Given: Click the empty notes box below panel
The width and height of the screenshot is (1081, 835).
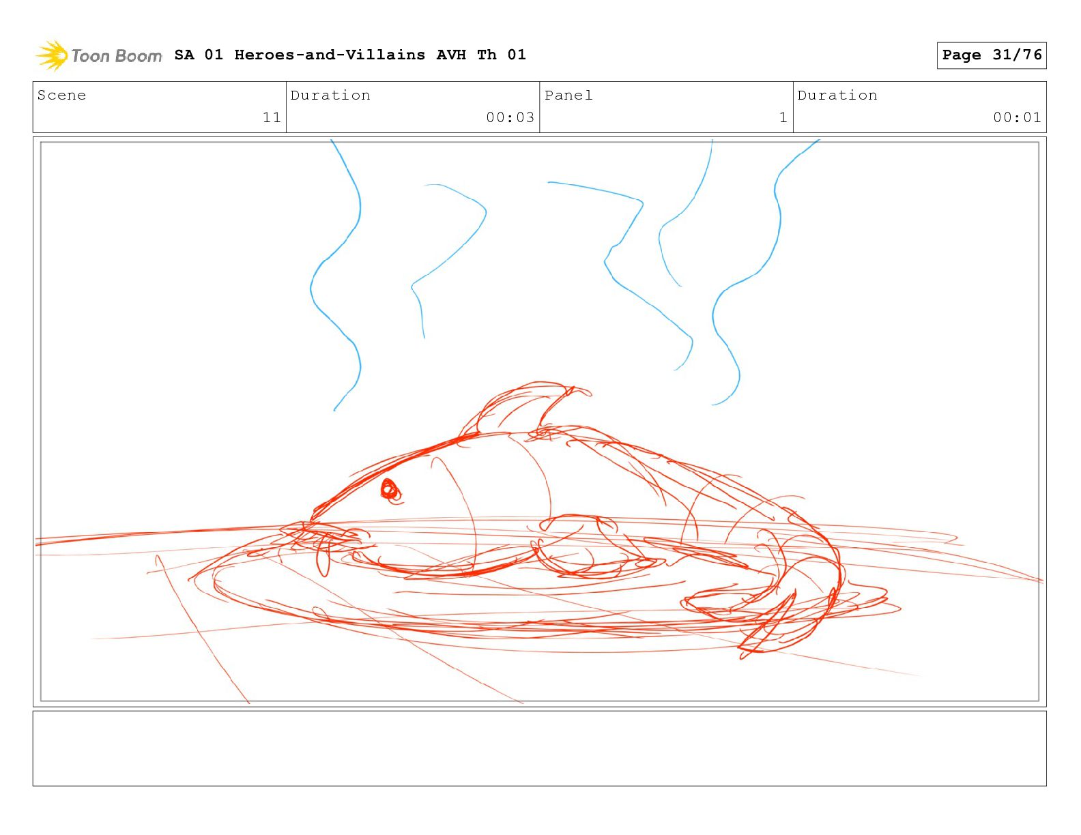Looking at the screenshot, I should (x=539, y=748).
